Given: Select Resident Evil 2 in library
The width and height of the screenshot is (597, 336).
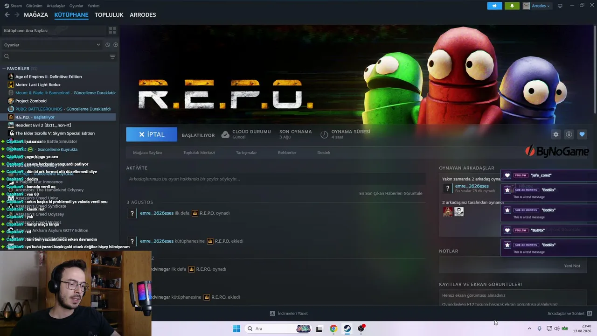Looking at the screenshot, I should [43, 125].
